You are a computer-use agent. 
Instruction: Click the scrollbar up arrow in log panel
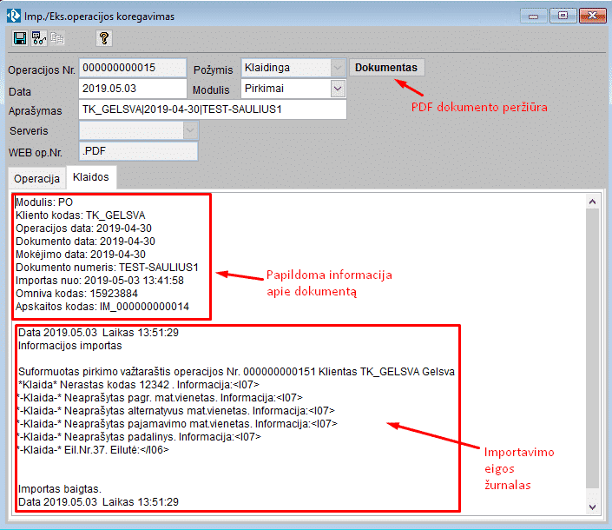[x=593, y=202]
